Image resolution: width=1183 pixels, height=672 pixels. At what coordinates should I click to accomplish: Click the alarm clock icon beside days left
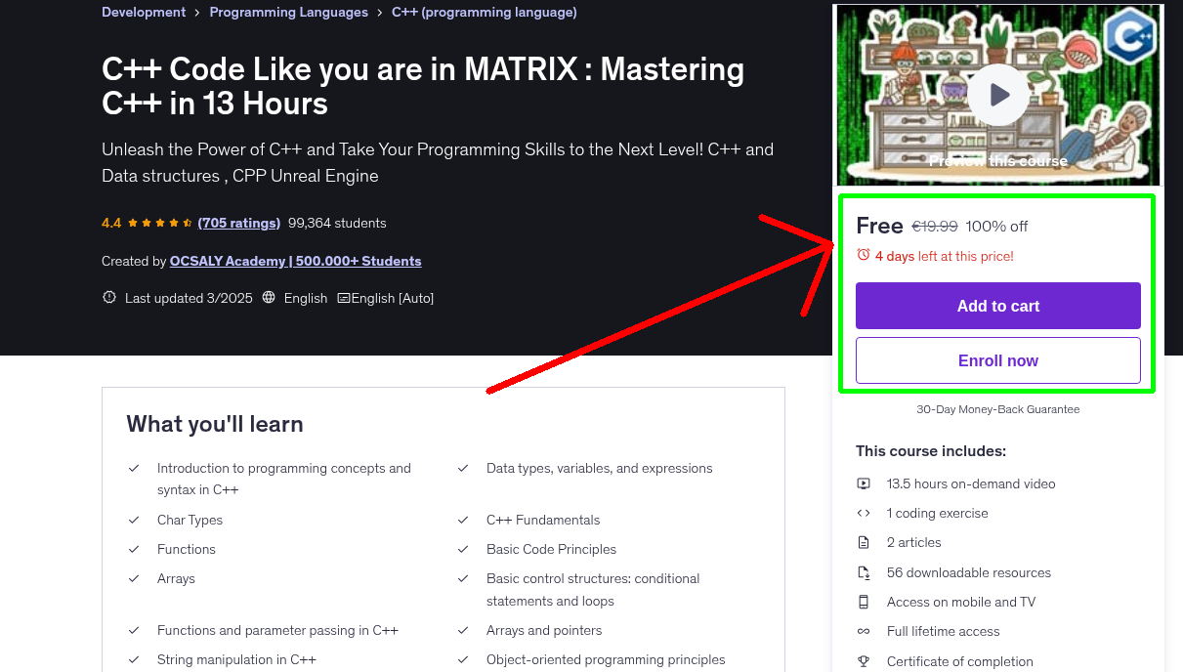coord(864,255)
